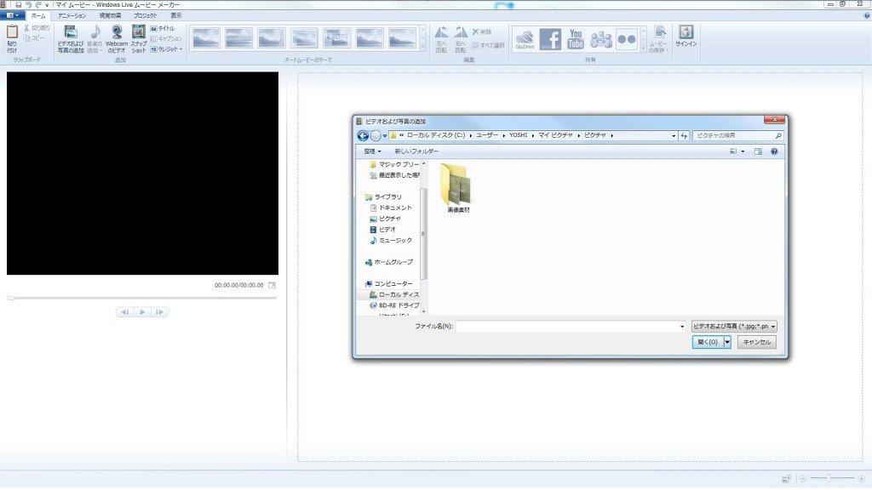Add Credits (クレジット) from ribbon
This screenshot has height=490, width=872.
[x=166, y=48]
